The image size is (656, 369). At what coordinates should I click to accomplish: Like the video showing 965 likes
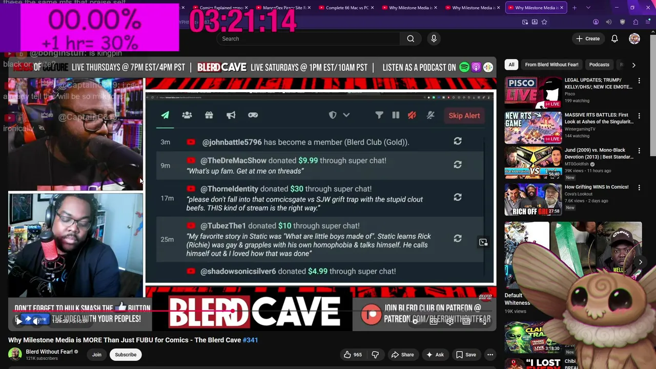click(353, 355)
